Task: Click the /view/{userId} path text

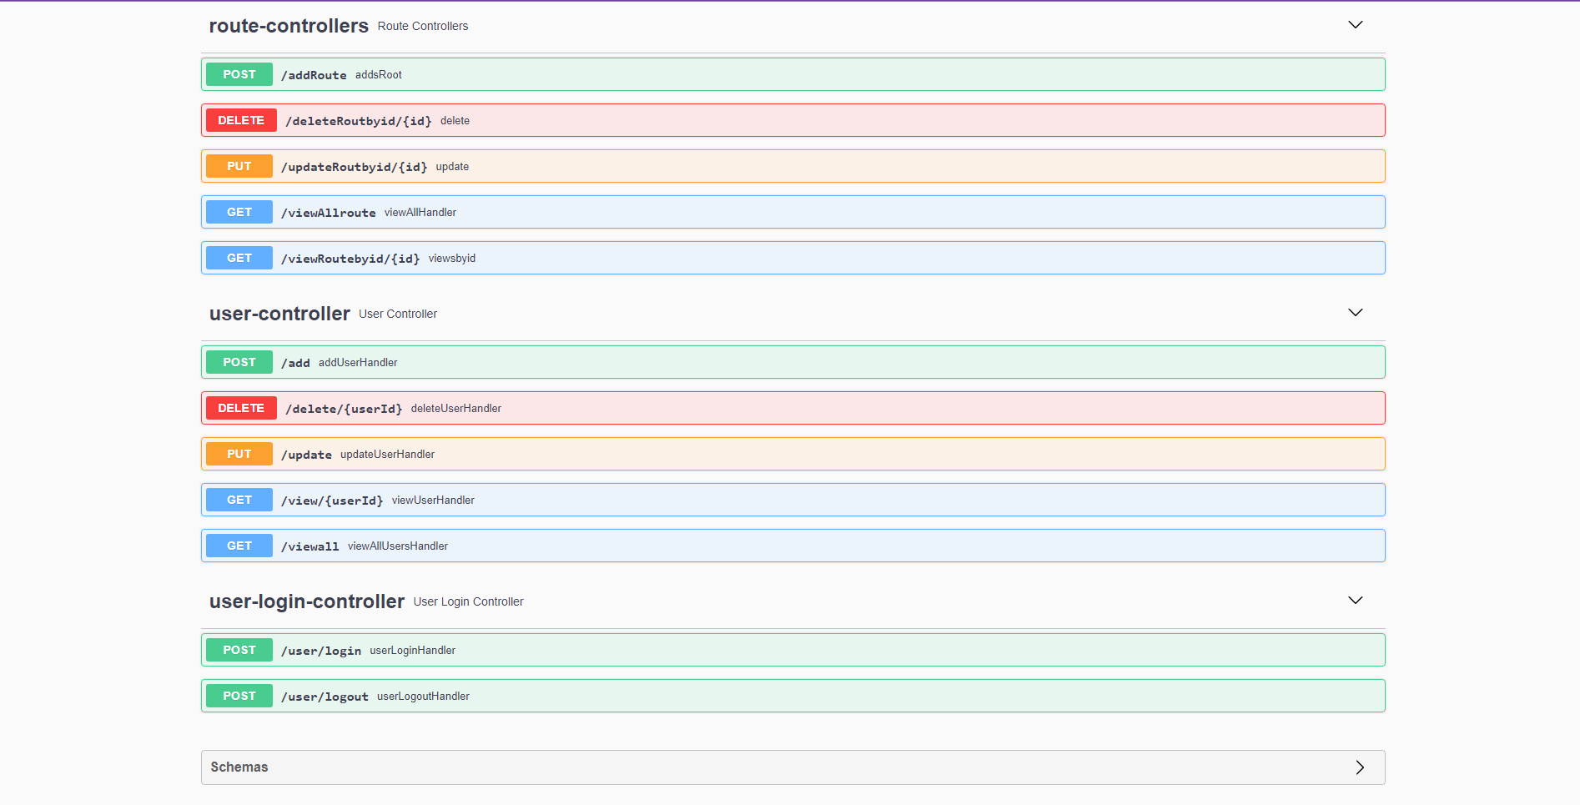Action: click(332, 501)
